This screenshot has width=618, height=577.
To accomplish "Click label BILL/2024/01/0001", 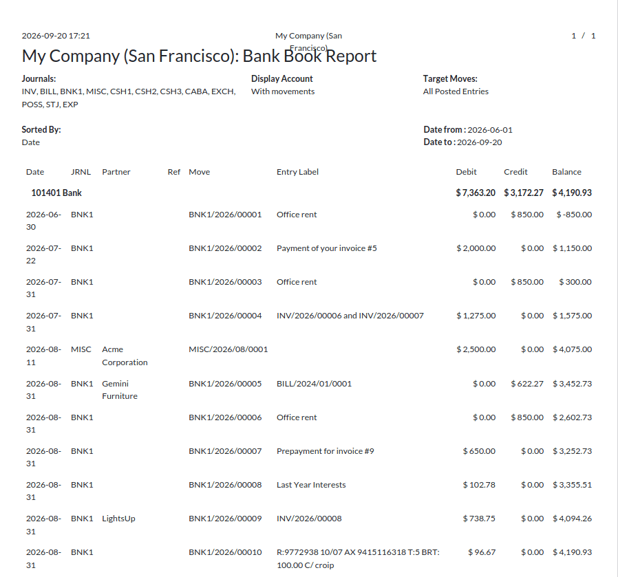I will [314, 384].
